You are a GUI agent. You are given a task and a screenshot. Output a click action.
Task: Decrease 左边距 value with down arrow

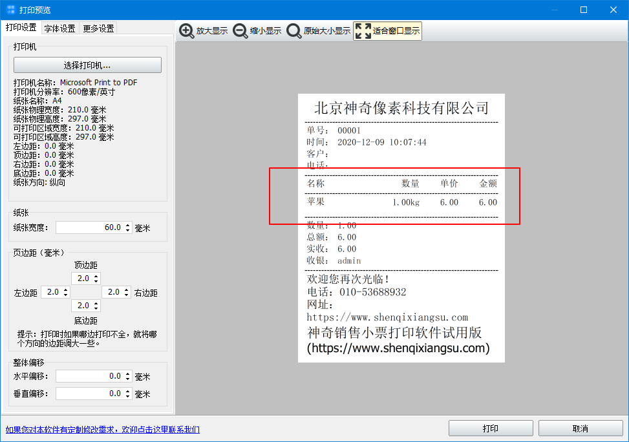click(x=66, y=295)
